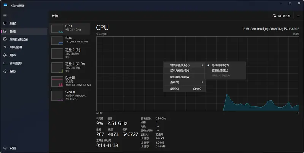The image size is (304, 153).
Task: Expand 将图形更改为(H) submenu
Action: (184, 65)
